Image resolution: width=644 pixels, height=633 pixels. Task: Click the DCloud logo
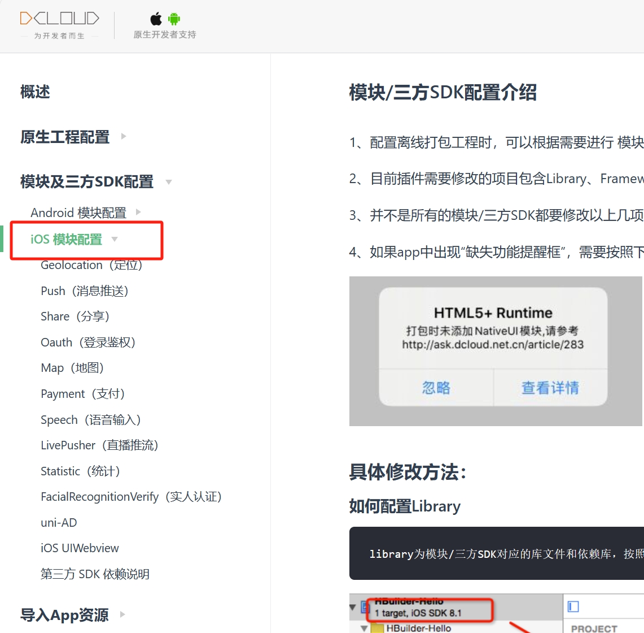59,19
